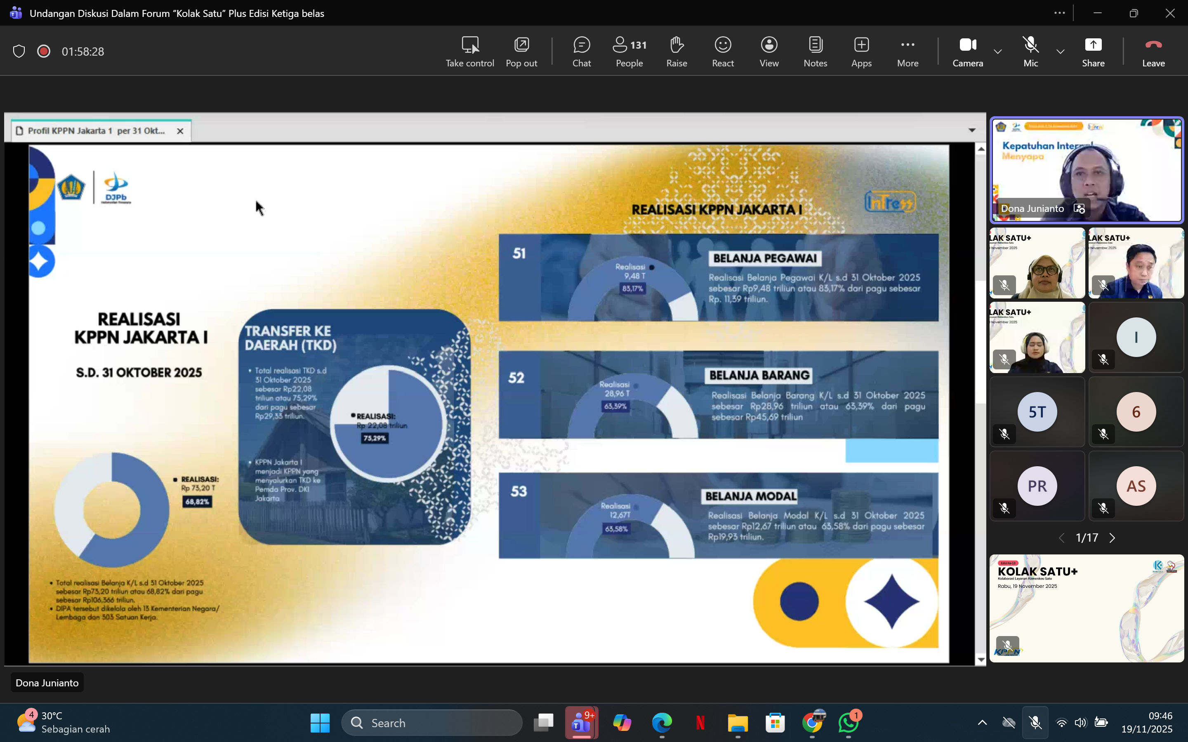The width and height of the screenshot is (1188, 742).
Task: Expand the Camera options chevron
Action: point(997,51)
